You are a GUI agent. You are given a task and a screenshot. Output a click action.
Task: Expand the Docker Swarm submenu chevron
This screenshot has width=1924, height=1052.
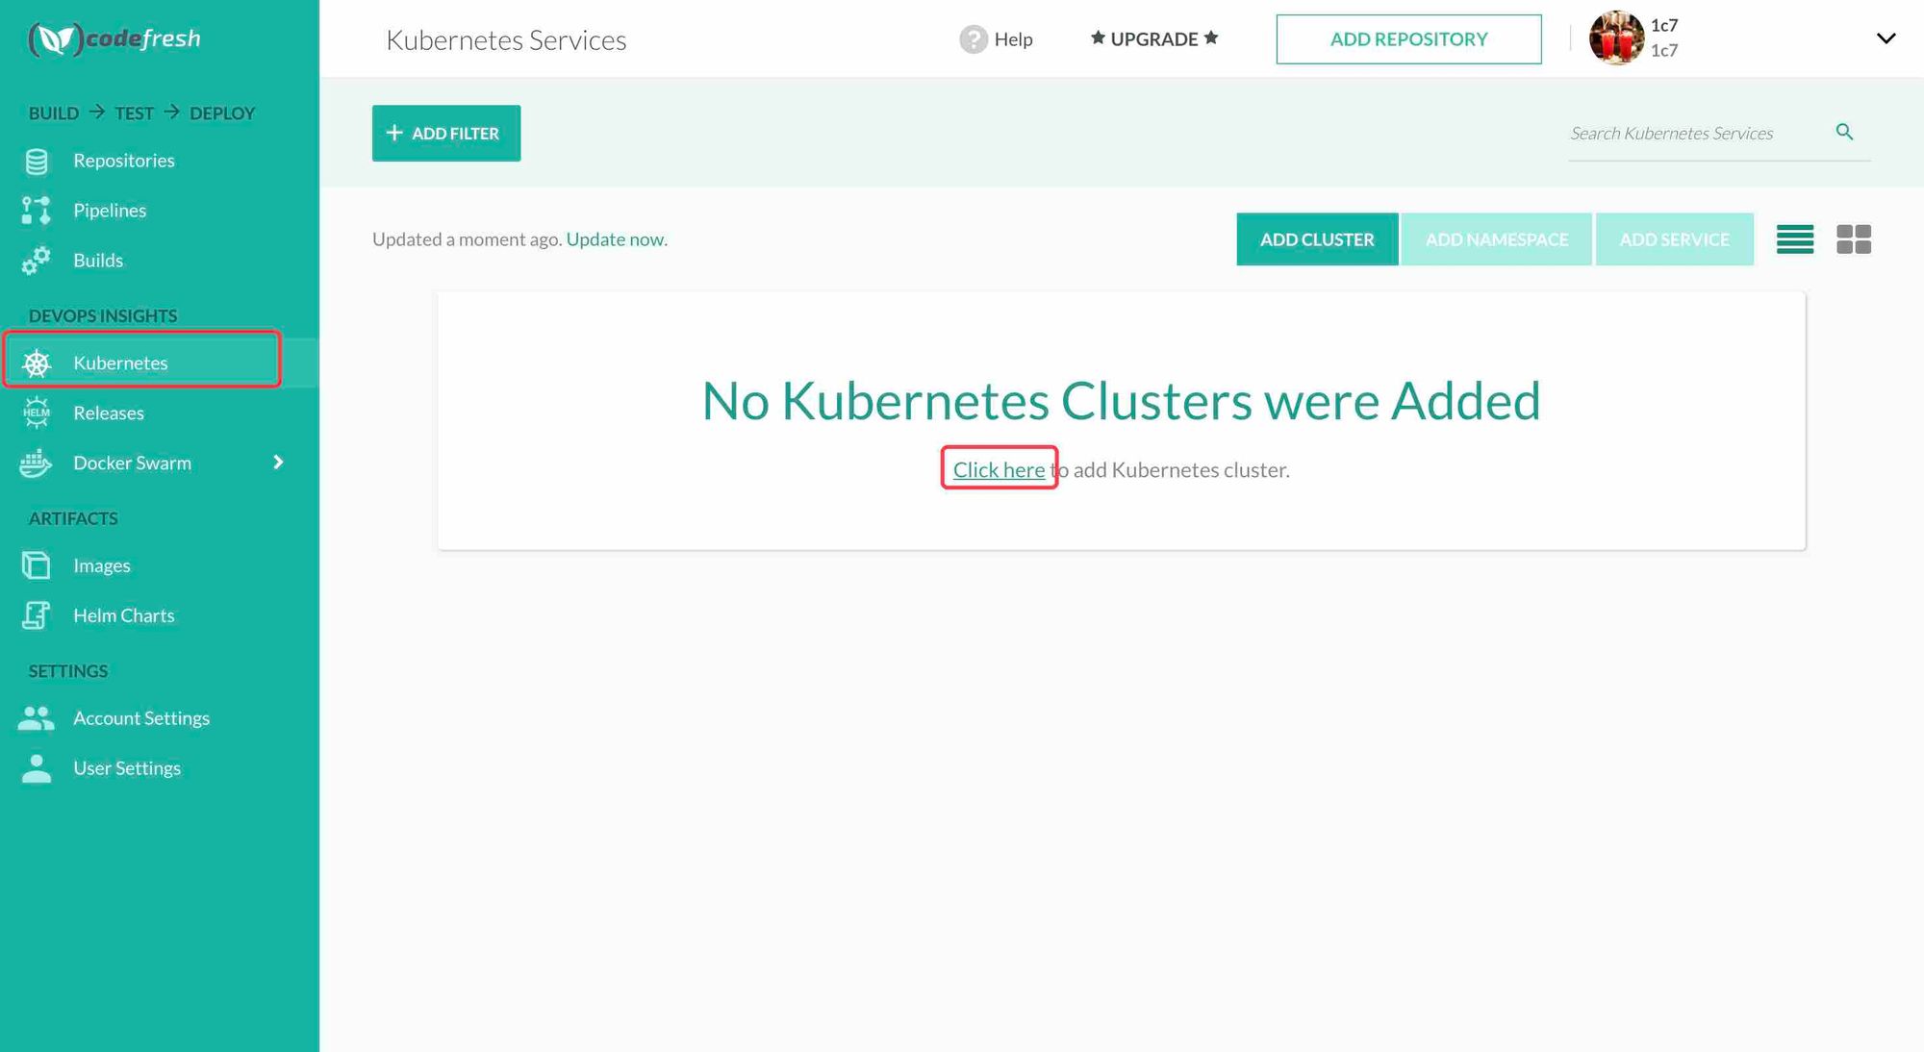(x=278, y=463)
